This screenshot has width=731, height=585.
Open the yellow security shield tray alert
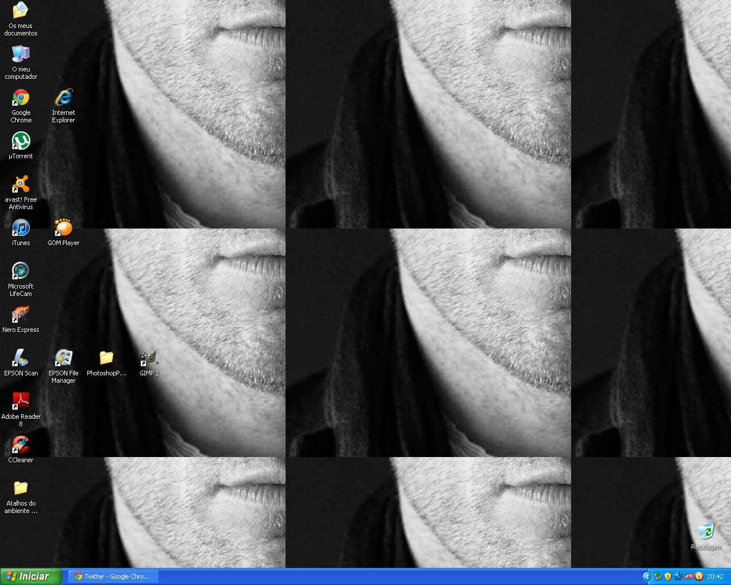point(668,576)
